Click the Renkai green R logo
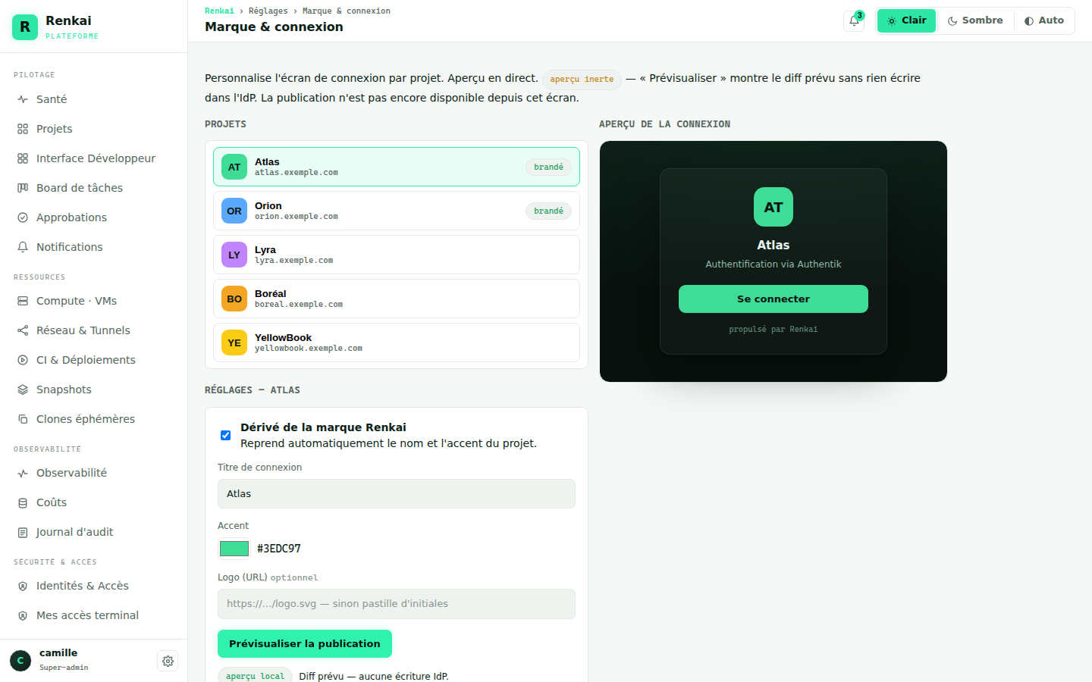Image resolution: width=1092 pixels, height=682 pixels. pos(25,27)
